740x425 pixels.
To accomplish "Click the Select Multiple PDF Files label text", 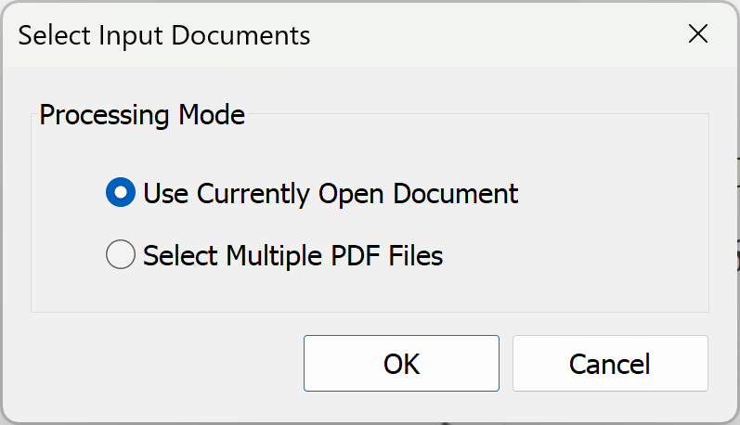I will 292,255.
